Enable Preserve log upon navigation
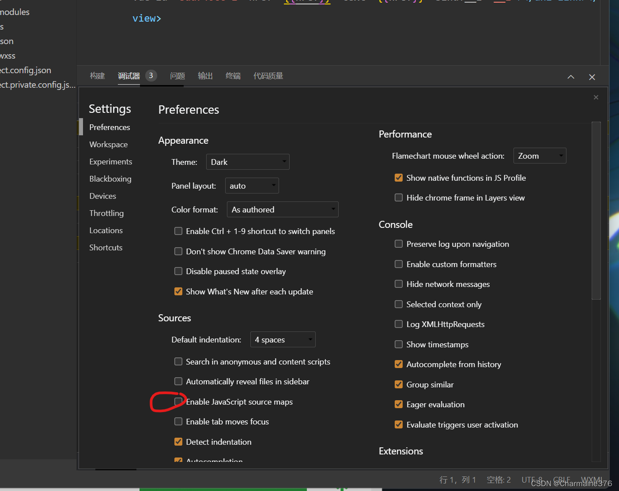 coord(399,244)
